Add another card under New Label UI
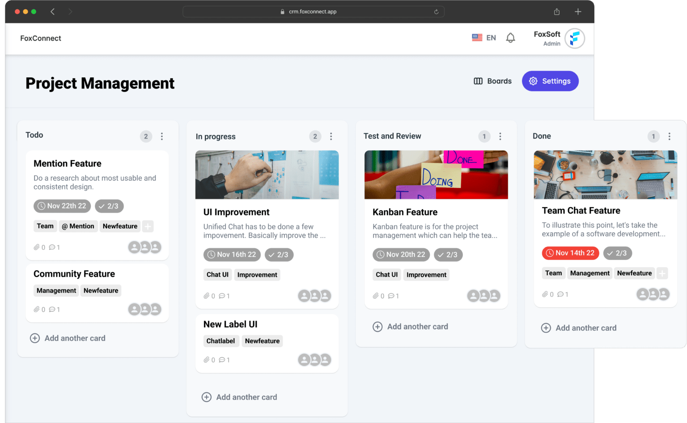The width and height of the screenshot is (687, 423). click(239, 397)
